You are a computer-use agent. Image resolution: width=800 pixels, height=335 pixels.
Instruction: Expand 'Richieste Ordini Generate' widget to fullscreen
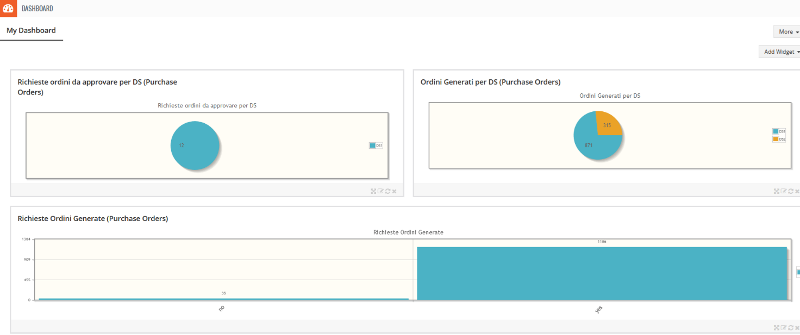777,328
